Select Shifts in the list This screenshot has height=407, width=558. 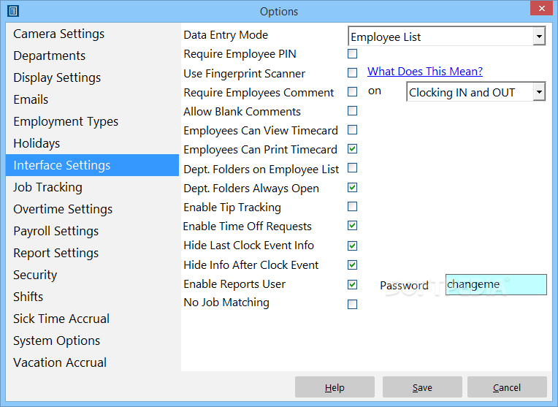pos(92,297)
